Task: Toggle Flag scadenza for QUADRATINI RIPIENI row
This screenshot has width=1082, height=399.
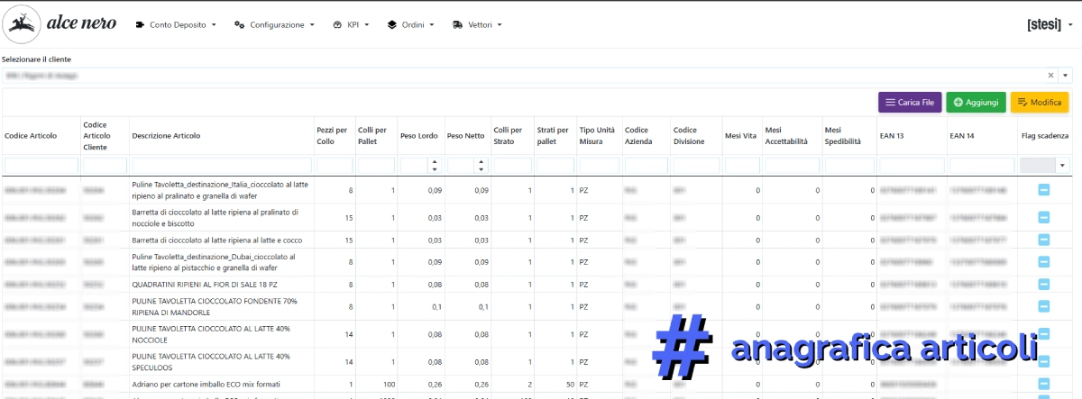Action: click(1043, 284)
